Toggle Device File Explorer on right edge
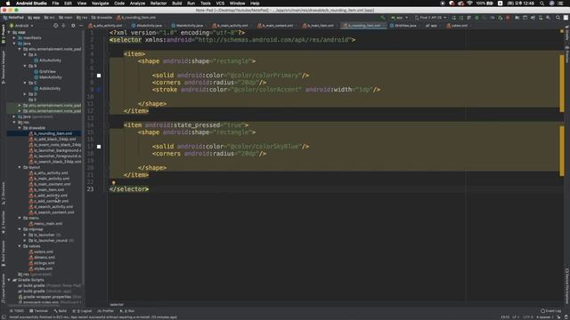The height and width of the screenshot is (320, 570). tap(566, 286)
